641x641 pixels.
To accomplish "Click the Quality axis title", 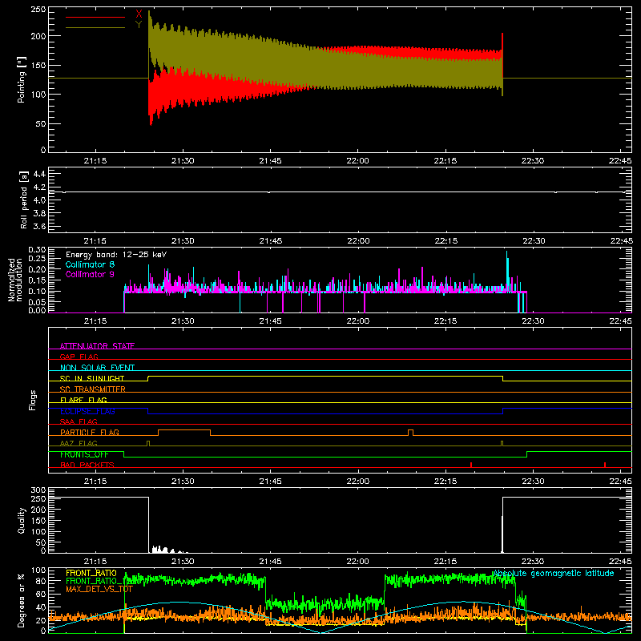I will [22, 520].
